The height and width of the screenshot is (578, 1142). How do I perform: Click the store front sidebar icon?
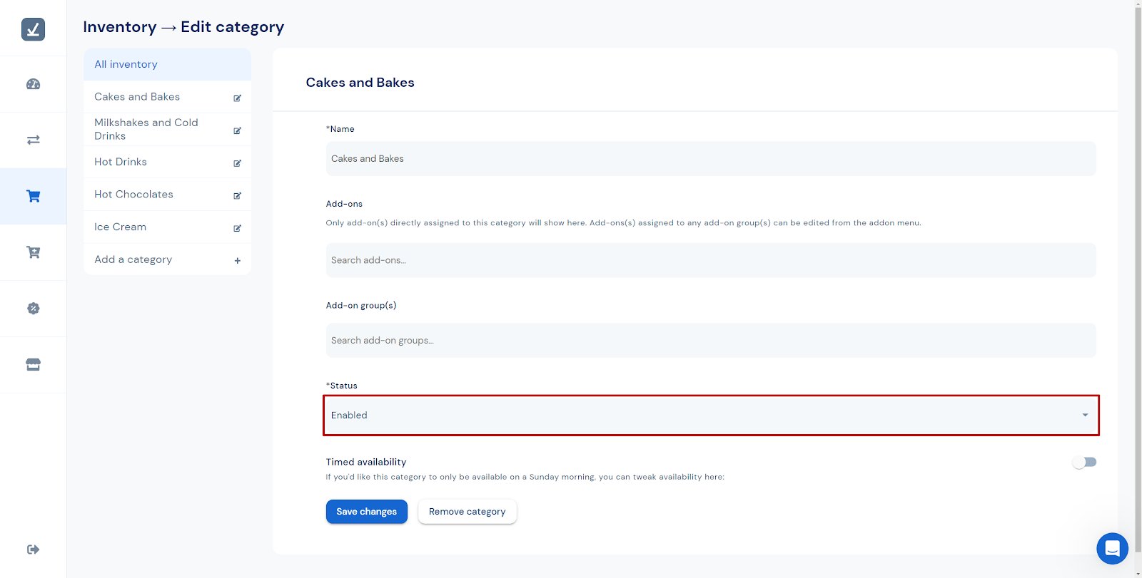click(33, 364)
